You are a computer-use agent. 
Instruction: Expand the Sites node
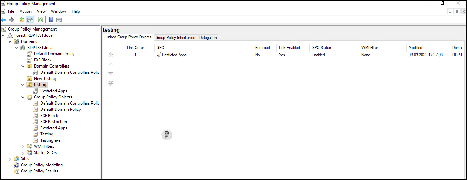click(10, 159)
